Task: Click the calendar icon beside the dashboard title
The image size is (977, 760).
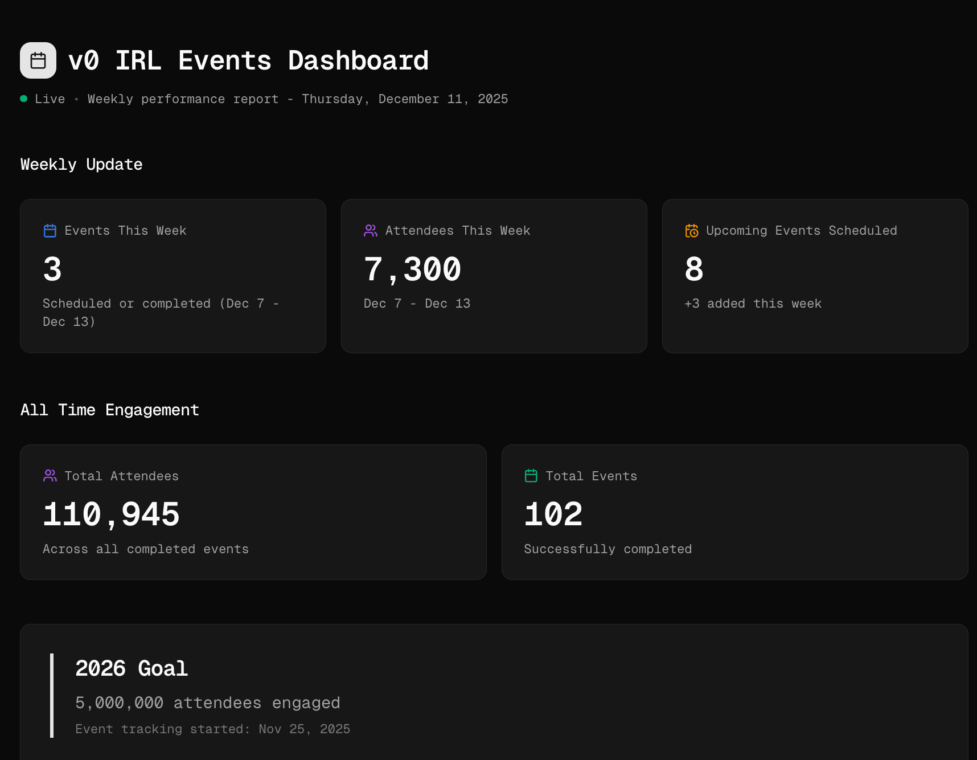Action: pos(38,60)
